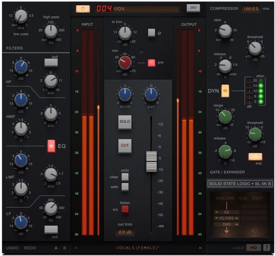The image size is (275, 256).
Task: Solo the channel with SOLO button
Action: 125,122
